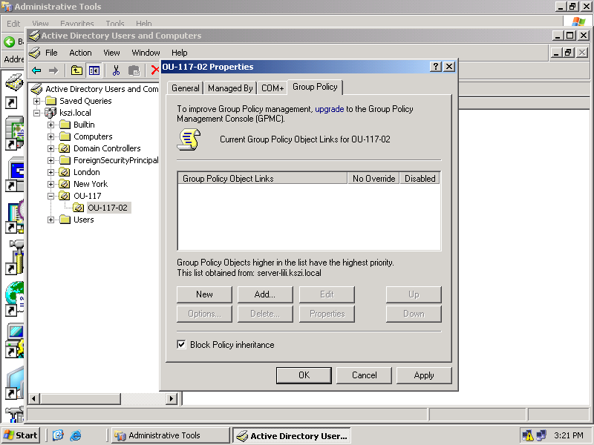Click the Forward arrow in the ADUC toolbar
Screen dimensions: 594x445
[x=53, y=70]
